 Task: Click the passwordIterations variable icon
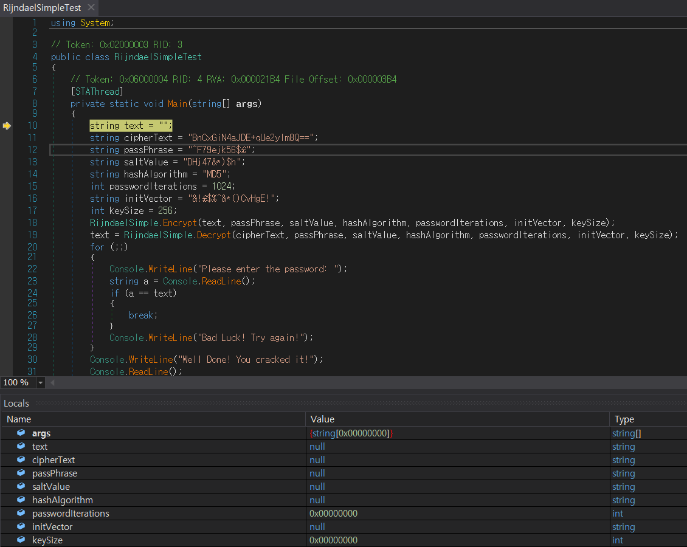tap(21, 513)
